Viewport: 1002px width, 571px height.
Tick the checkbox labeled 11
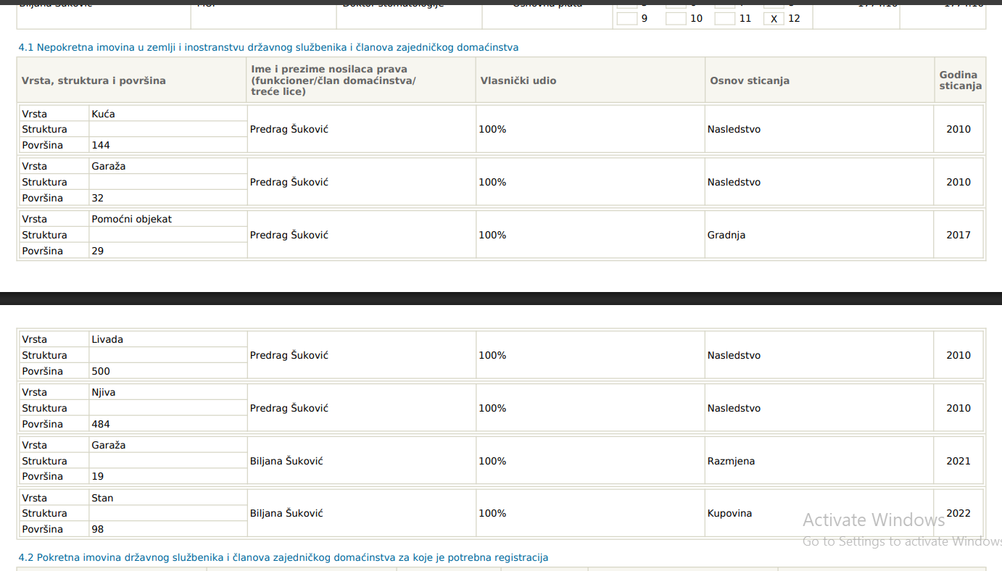click(x=725, y=18)
